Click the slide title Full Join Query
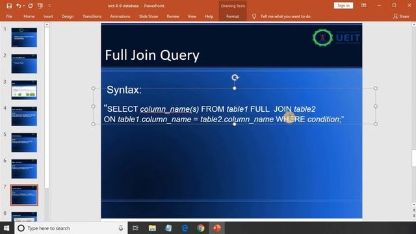The width and height of the screenshot is (416, 234). point(152,55)
